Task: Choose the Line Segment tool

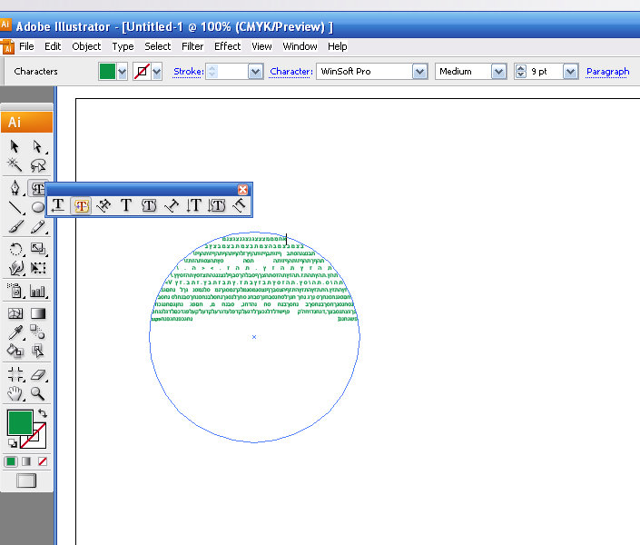Action: [15, 207]
